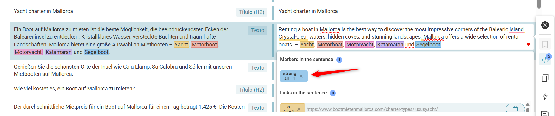
Task: Open the code tags panel icon
Action: click(x=545, y=60)
